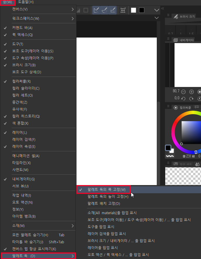Select the 브러시 크기 tab pen icon
Viewport: 201px width, 259px height.
click(x=176, y=17)
